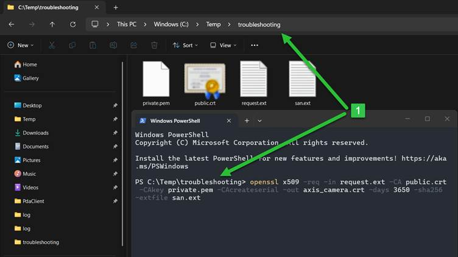Select the Windows PowerShell terminal tab

click(x=185, y=121)
